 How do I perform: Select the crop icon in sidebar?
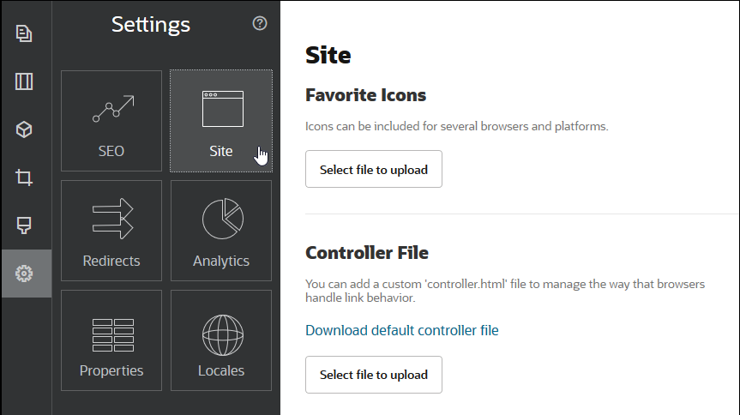[x=24, y=178]
